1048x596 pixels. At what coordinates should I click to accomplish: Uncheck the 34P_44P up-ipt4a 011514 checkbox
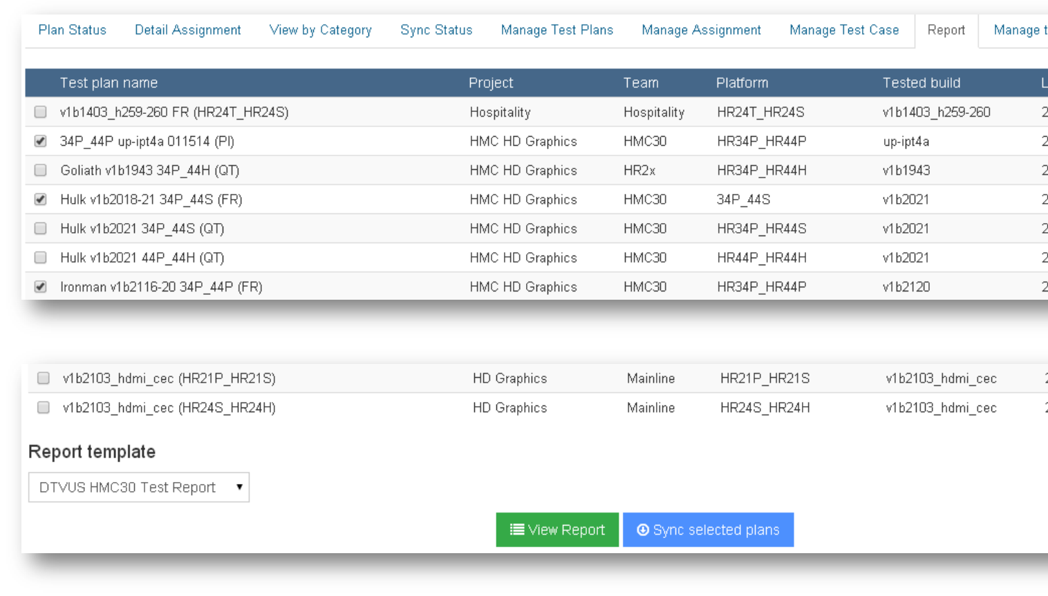click(x=41, y=141)
